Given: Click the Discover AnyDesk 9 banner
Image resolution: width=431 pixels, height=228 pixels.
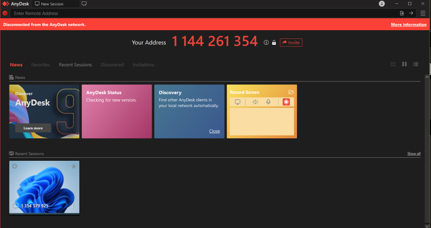Looking at the screenshot, I should (44, 111).
